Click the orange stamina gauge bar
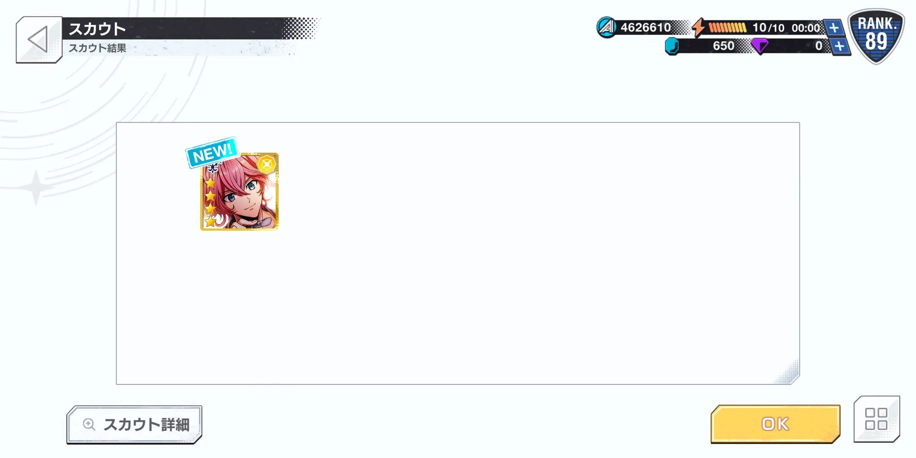This screenshot has height=458, width=916. pos(728,28)
